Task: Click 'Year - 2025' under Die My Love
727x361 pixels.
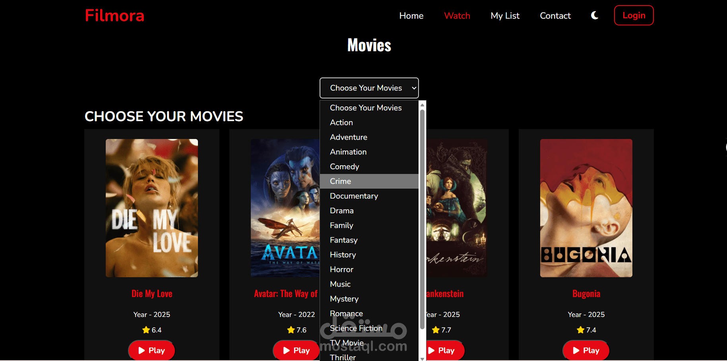Action: 152,315
